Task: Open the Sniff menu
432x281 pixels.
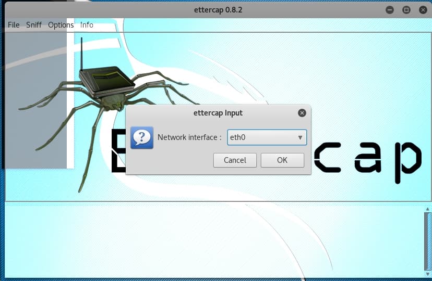Action: [x=34, y=25]
